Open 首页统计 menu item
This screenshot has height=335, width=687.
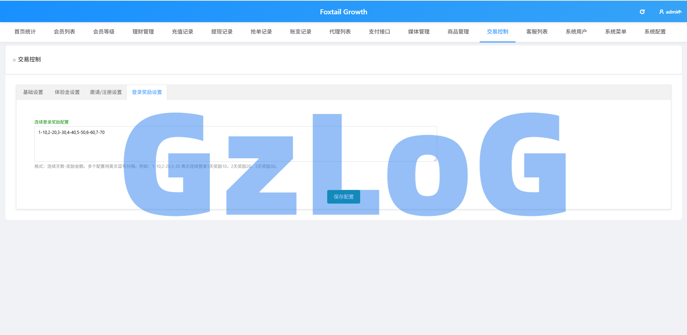(x=25, y=32)
